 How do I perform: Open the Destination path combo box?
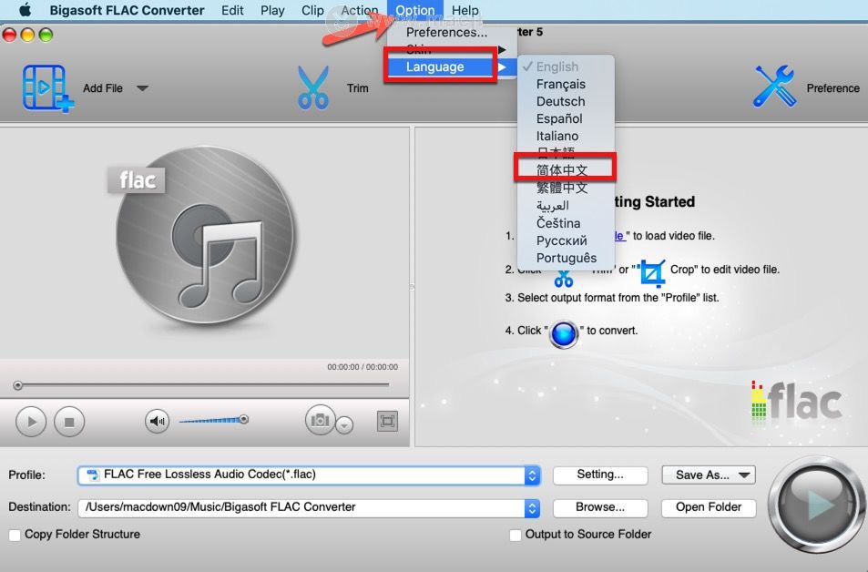pyautogui.click(x=309, y=507)
